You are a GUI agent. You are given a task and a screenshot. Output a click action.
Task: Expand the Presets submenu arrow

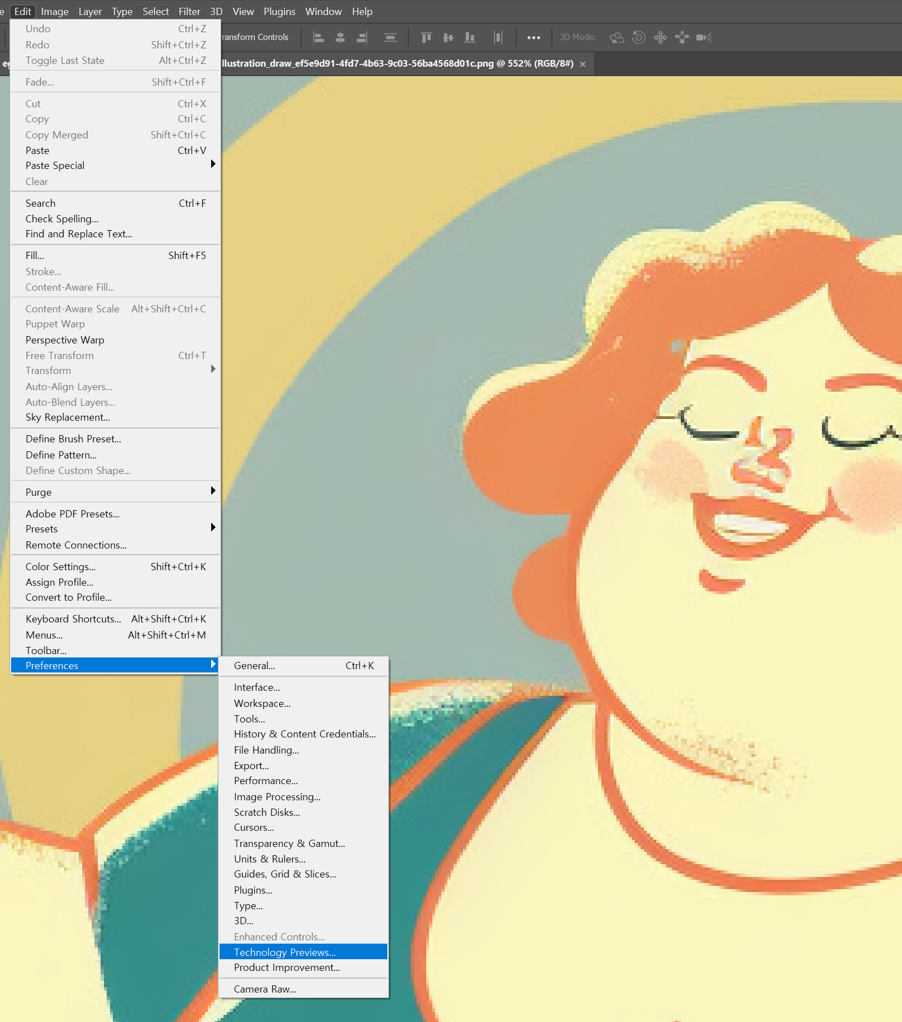pyautogui.click(x=213, y=527)
